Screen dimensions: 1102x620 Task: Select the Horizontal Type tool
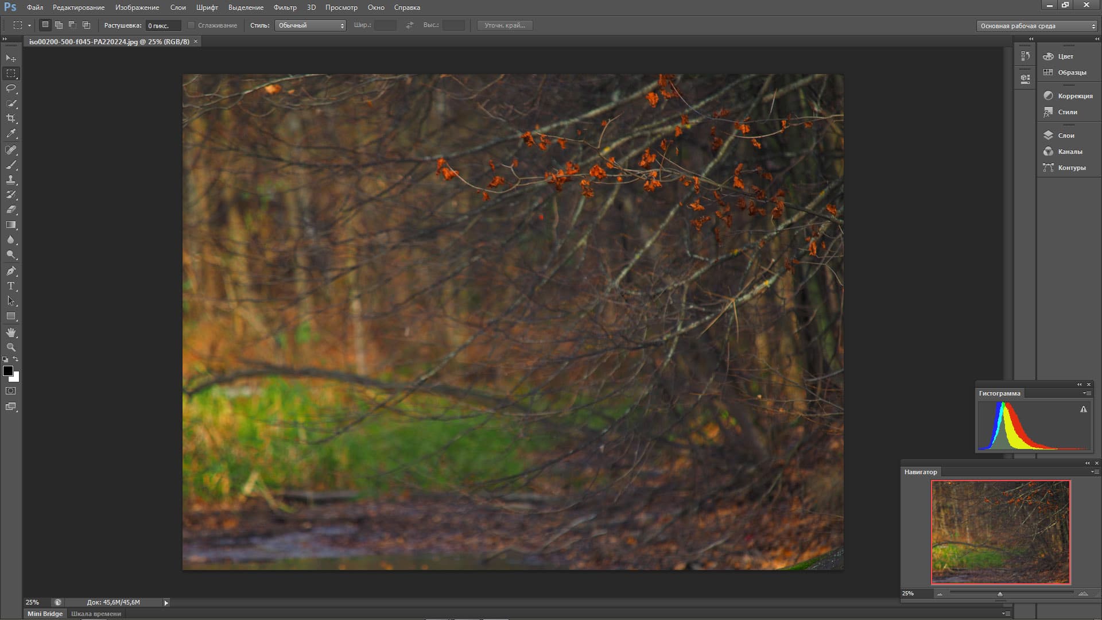[11, 286]
